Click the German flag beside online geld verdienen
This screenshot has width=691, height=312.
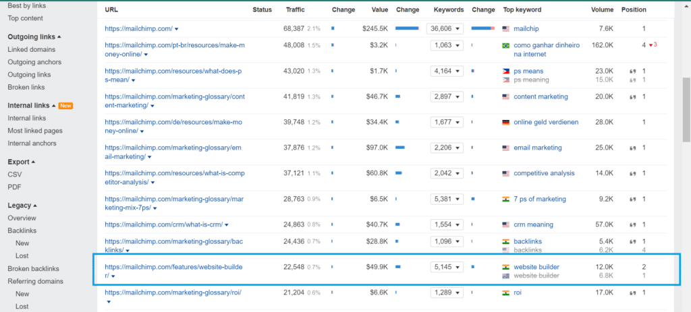(506, 123)
